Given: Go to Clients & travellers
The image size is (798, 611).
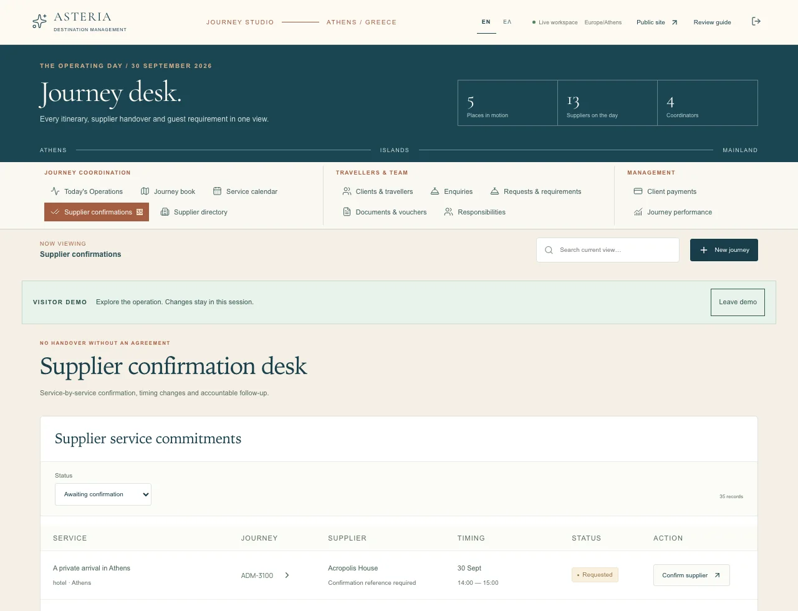Looking at the screenshot, I should point(378,191).
